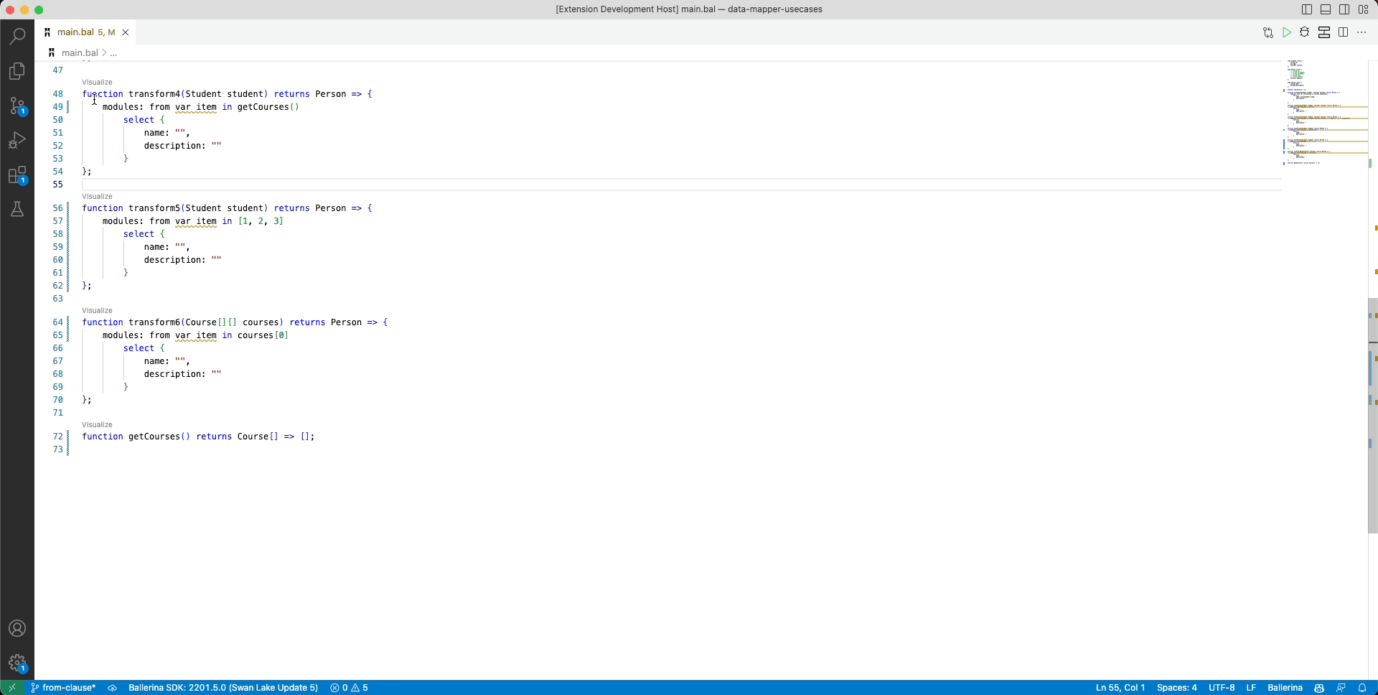Expand the breadcrumb ellipsis after main.bal
Image resolution: width=1378 pixels, height=695 pixels.
click(x=113, y=52)
